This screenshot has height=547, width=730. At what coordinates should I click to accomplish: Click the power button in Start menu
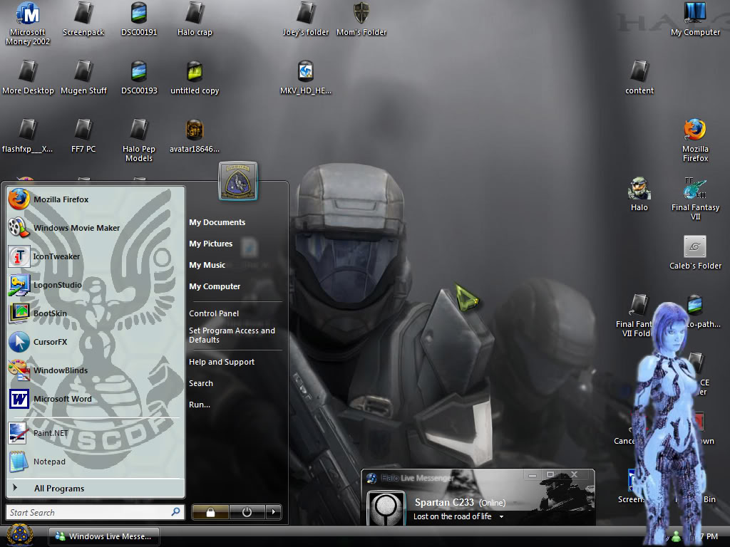[247, 512]
